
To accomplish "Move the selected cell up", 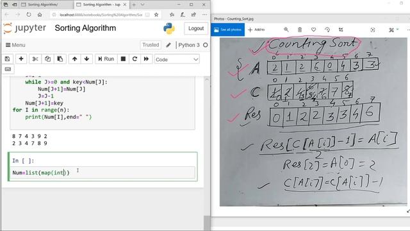I will click(x=74, y=59).
